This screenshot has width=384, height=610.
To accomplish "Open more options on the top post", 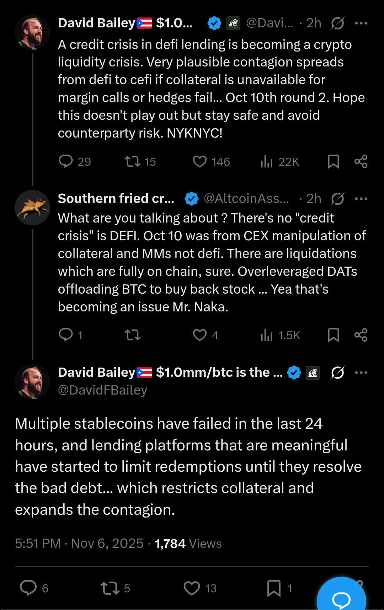I will [x=361, y=23].
